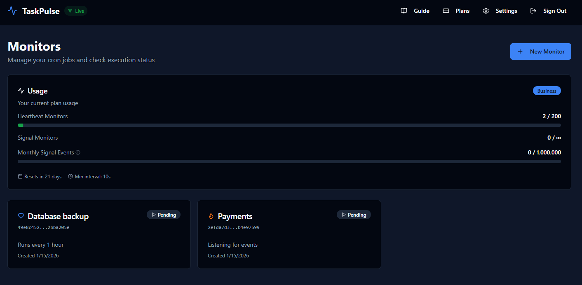The image size is (582, 285).
Task: Click the play icon inside Payments Pending badge
Action: [x=343, y=215]
